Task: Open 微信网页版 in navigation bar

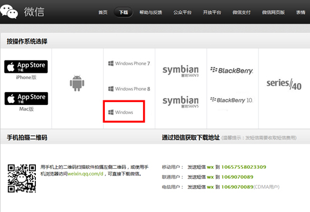Action: click(273, 12)
